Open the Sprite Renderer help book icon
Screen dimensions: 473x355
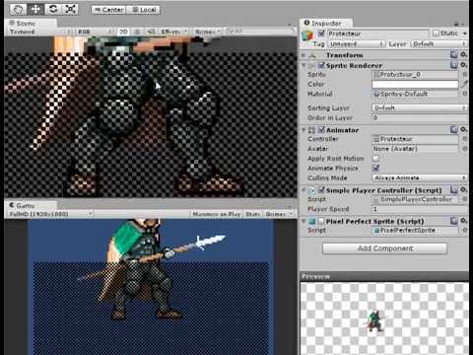454,65
